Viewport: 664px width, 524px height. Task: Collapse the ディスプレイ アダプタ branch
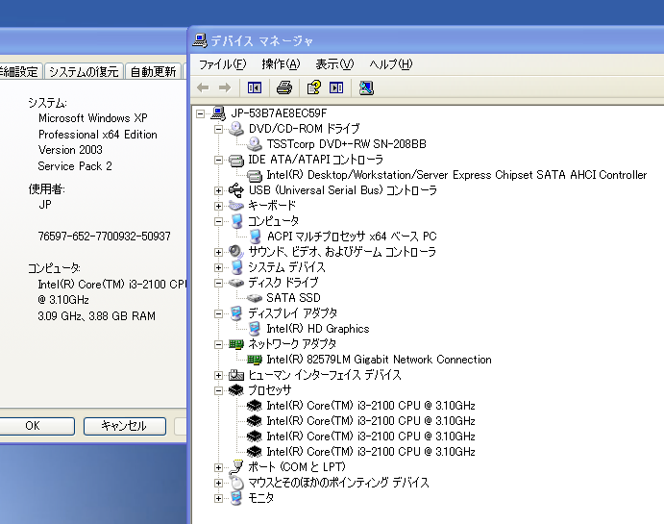coord(218,313)
